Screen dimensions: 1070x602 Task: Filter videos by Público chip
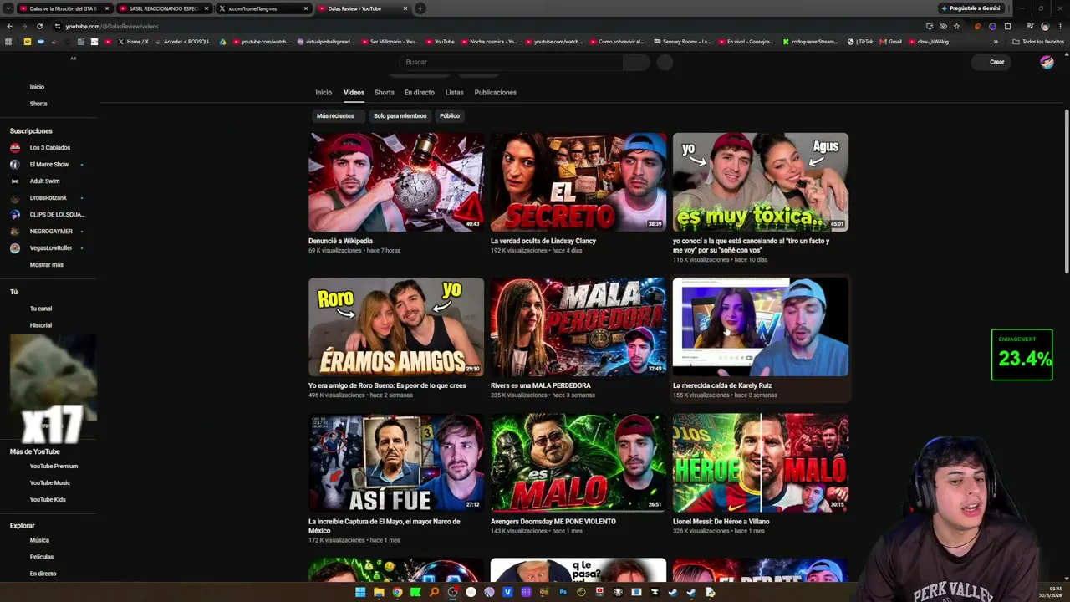[450, 116]
